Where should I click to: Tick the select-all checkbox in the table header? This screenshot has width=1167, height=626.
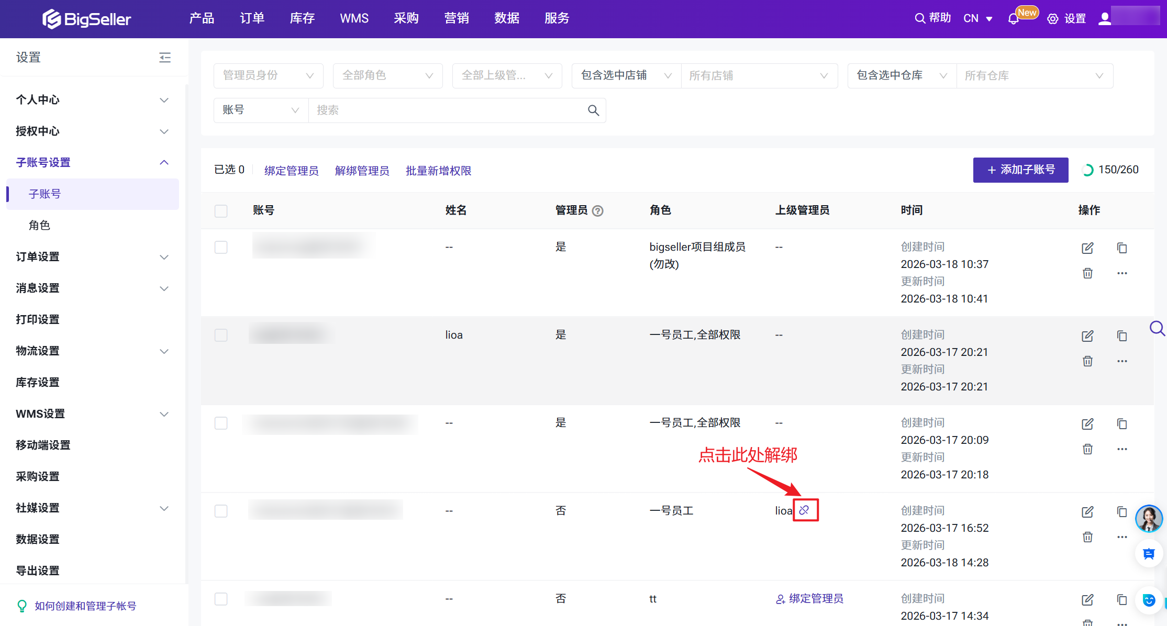221,210
